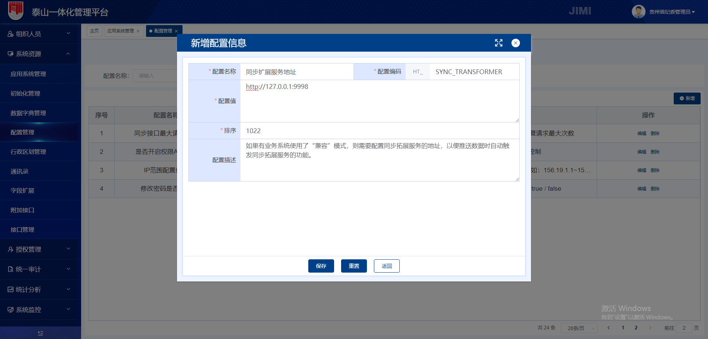Click the 配置描述 textarea
Screen dimensions: 708x339
pos(380,160)
